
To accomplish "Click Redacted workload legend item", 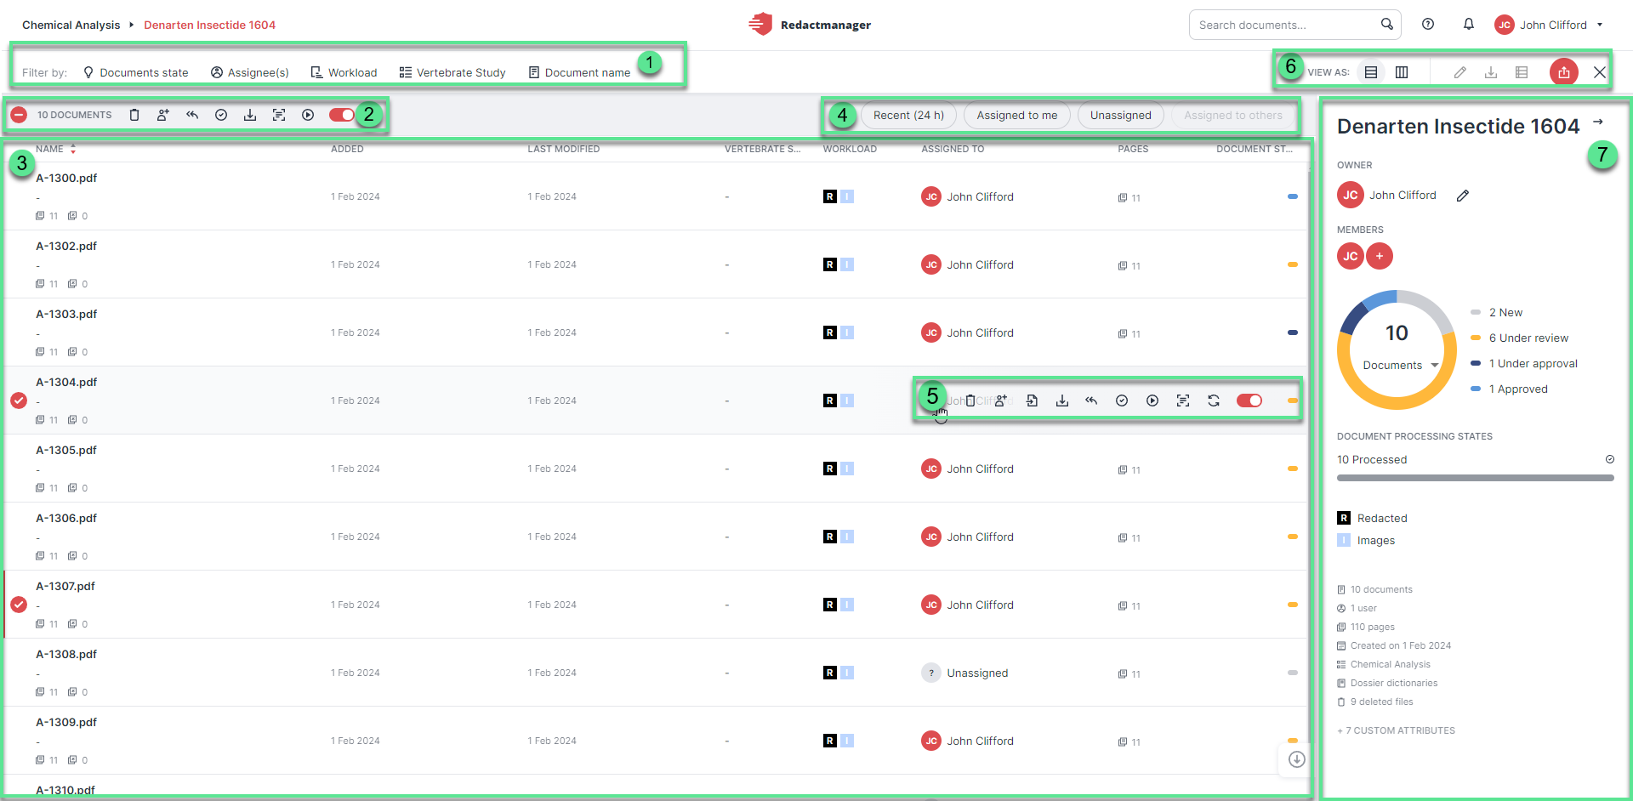I will (x=1373, y=518).
